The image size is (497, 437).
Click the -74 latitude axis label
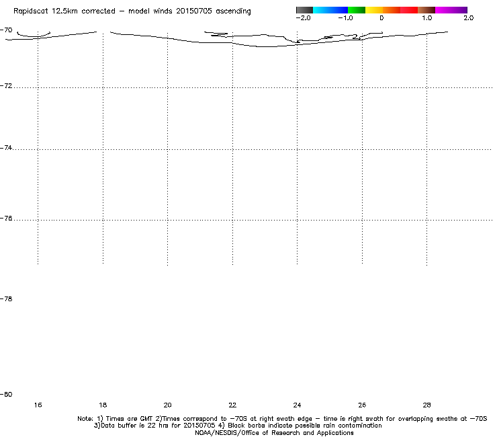[6, 148]
